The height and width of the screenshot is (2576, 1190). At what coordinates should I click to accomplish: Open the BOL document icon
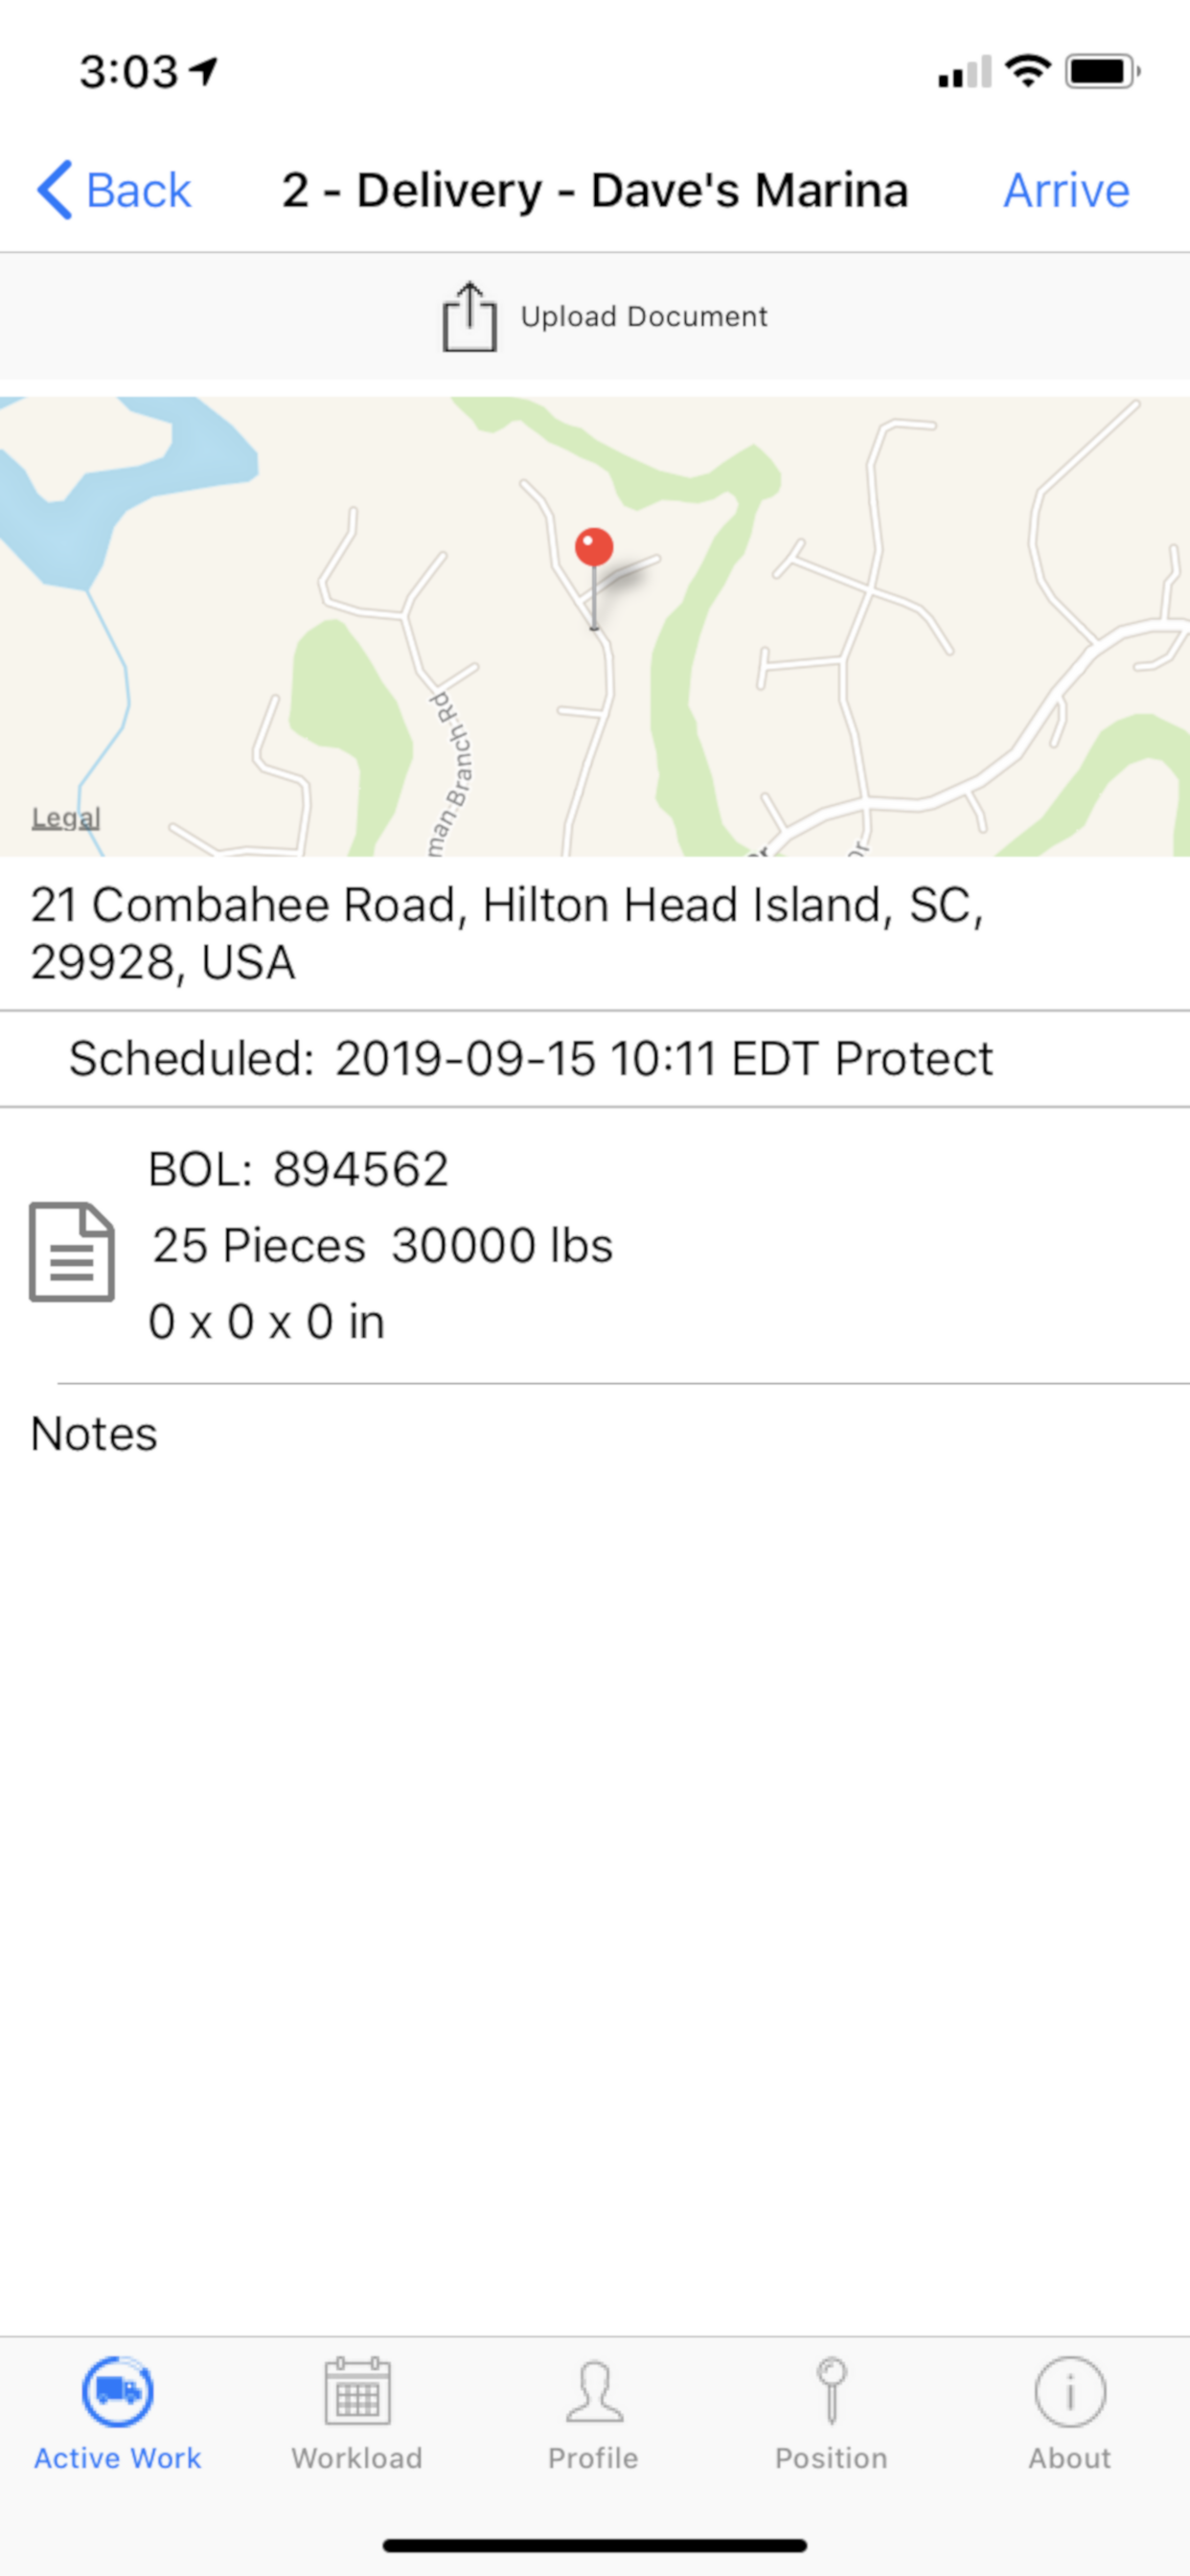[x=72, y=1251]
